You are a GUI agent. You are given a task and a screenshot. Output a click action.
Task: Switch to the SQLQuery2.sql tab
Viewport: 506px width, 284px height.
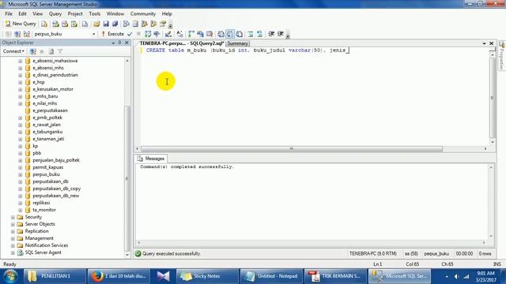[x=181, y=43]
